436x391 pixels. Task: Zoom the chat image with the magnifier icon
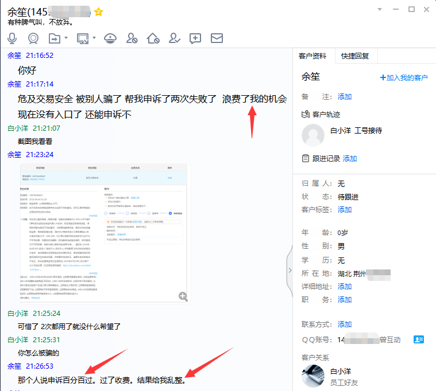click(183, 296)
